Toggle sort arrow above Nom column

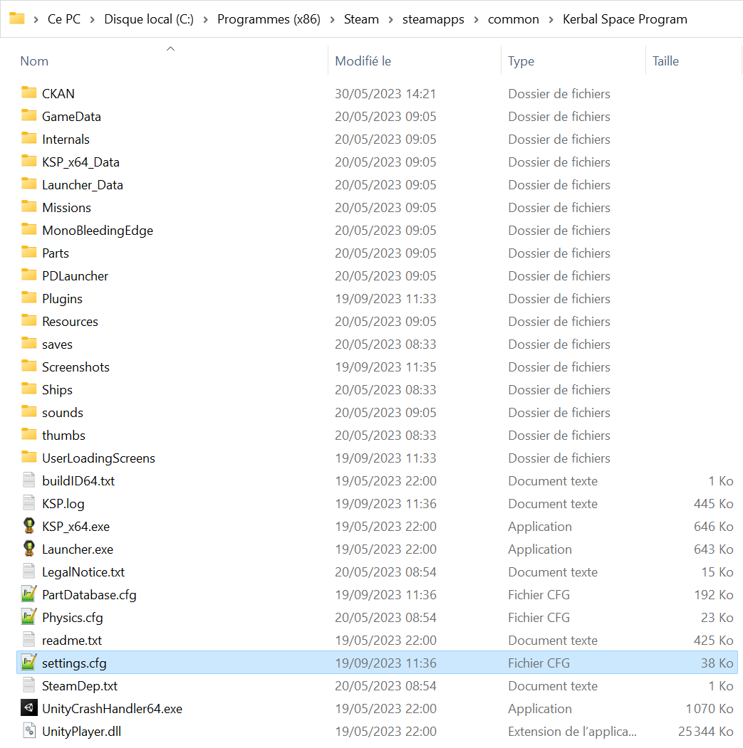coord(170,48)
